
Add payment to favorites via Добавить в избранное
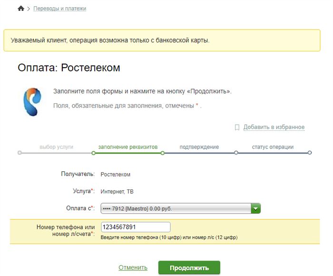click(274, 127)
